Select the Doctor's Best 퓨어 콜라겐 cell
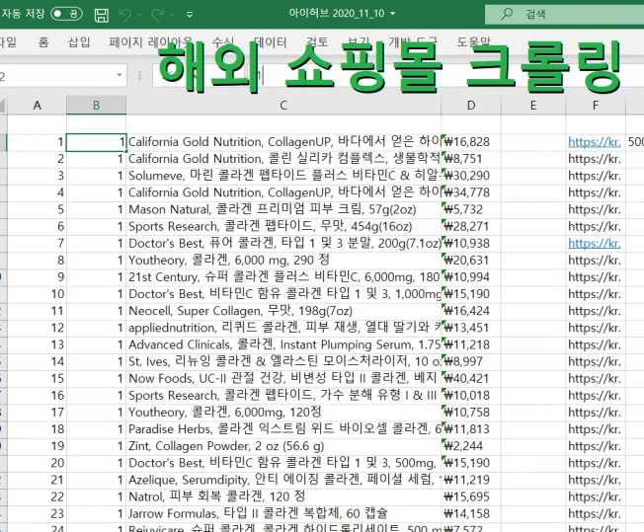644x532 pixels. click(x=283, y=244)
